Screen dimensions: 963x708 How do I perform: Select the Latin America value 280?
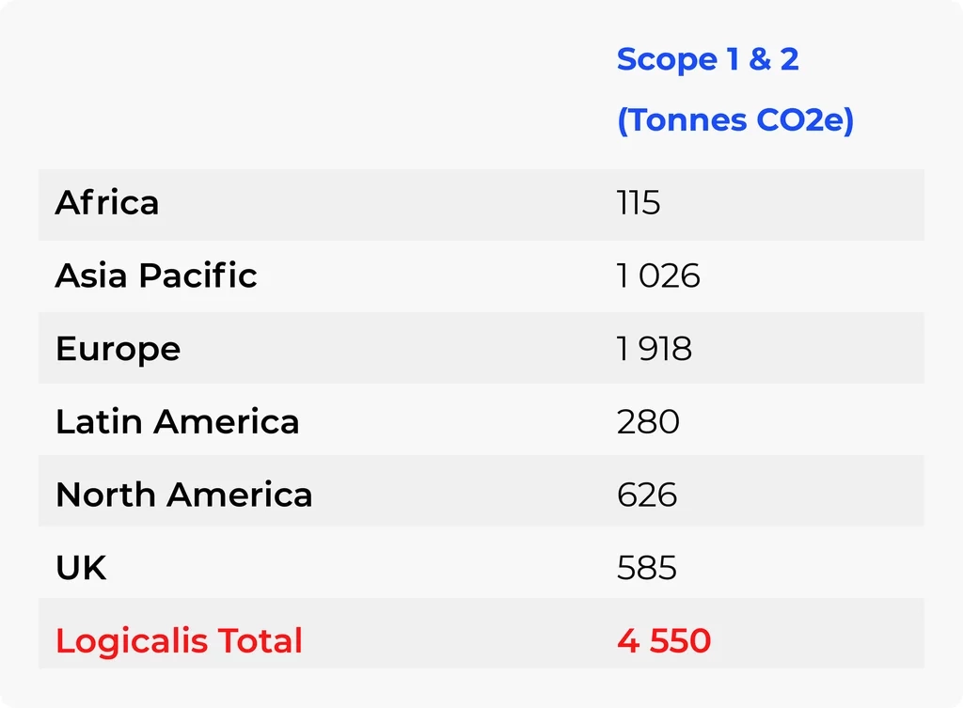[648, 421]
